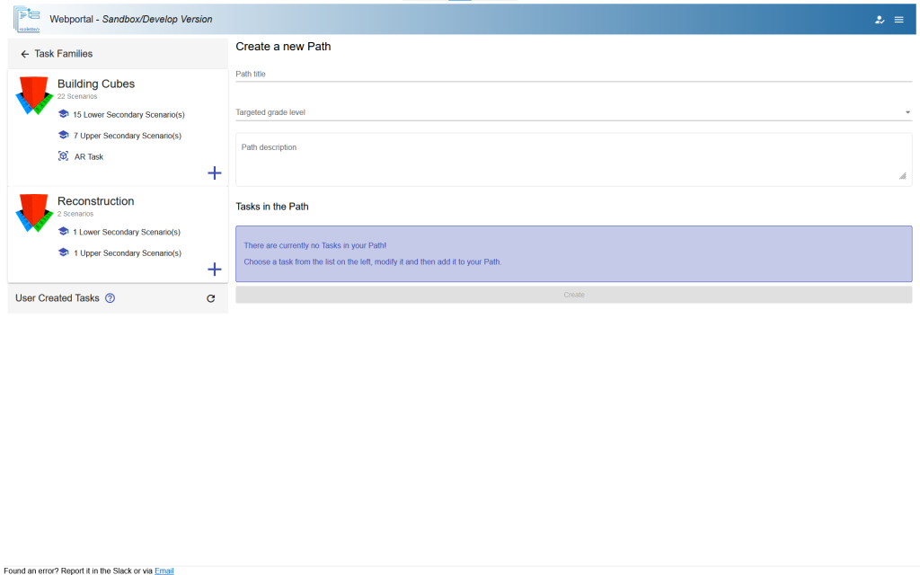Click the Building Cubes thumbnail image
Viewport: 920px width, 575px height.
tap(34, 96)
